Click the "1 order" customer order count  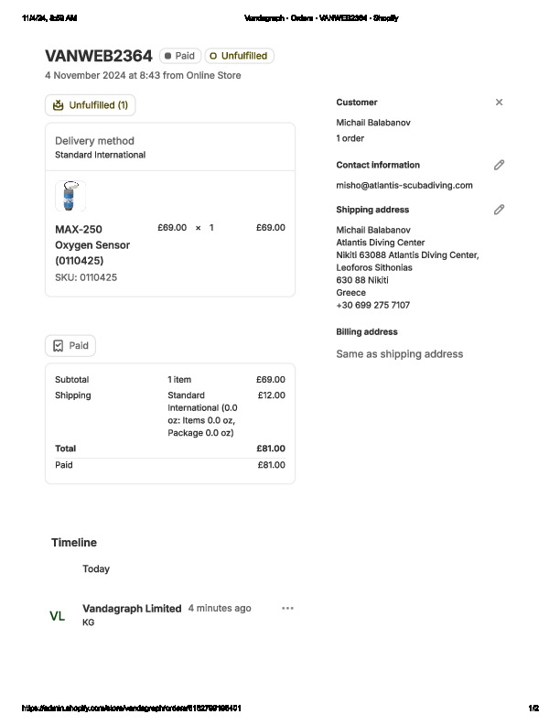[x=350, y=138]
